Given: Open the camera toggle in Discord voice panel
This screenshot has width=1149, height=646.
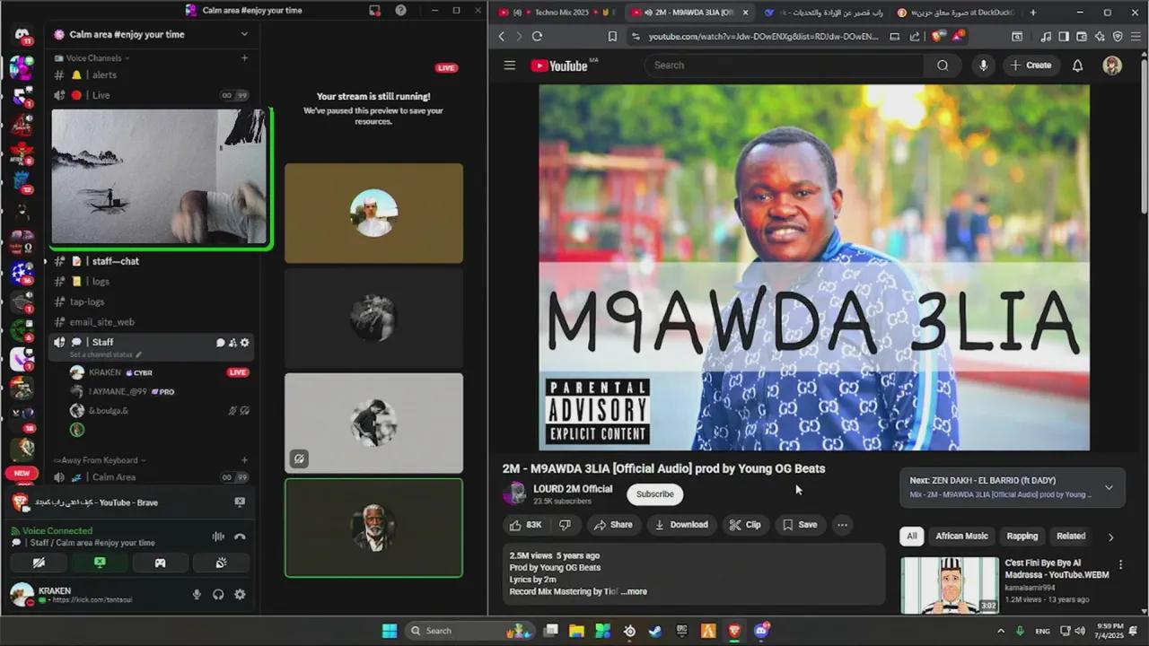Looking at the screenshot, I should (x=39, y=563).
